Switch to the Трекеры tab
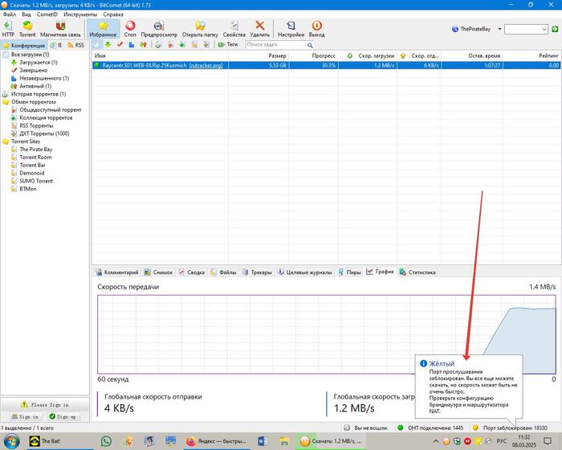The height and width of the screenshot is (450, 562). tap(257, 272)
